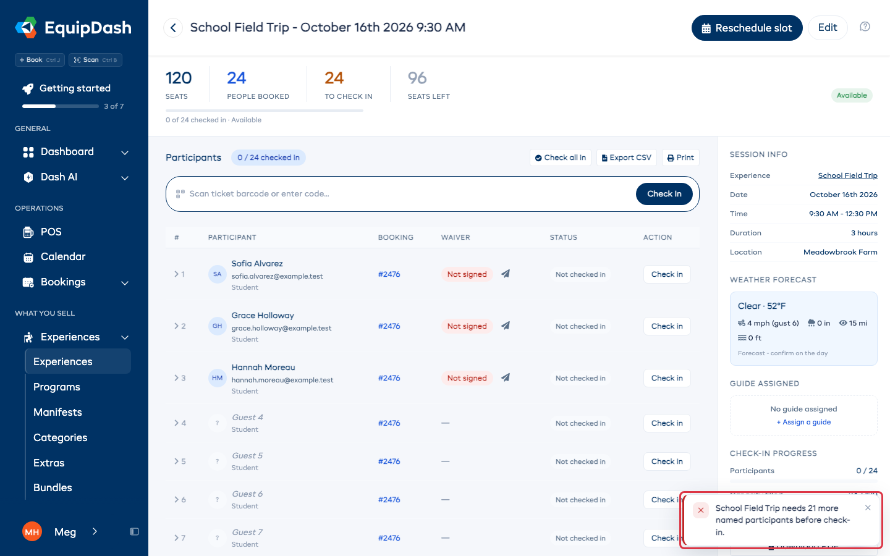Click the barcode scan icon in the input
890x556 pixels.
pos(180,194)
